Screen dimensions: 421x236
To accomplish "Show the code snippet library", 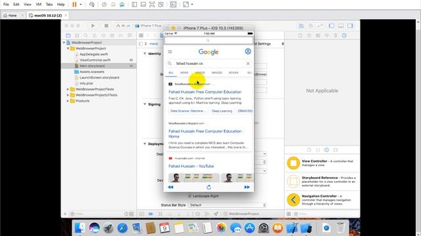I will (318, 150).
